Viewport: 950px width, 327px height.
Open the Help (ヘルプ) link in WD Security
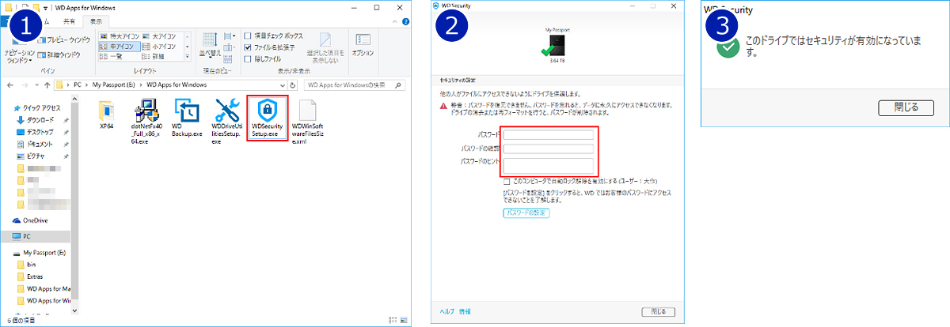[x=449, y=311]
